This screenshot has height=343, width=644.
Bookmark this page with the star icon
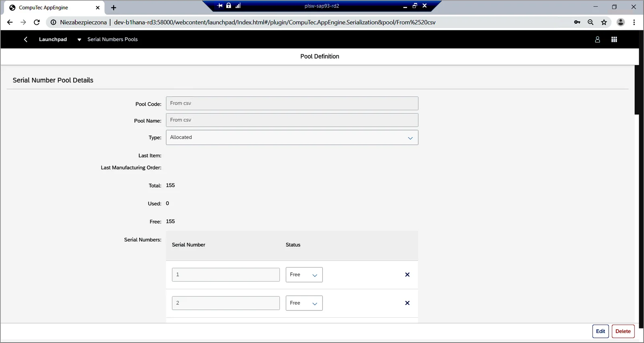click(604, 22)
